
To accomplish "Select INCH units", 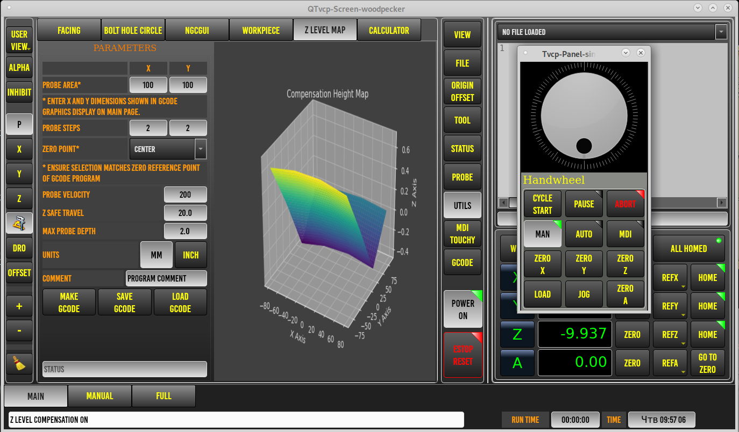I will pos(191,255).
